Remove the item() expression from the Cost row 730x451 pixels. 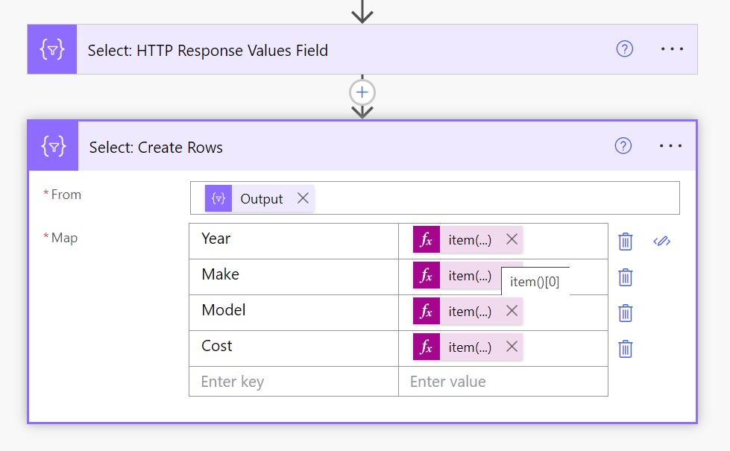pyautogui.click(x=512, y=347)
